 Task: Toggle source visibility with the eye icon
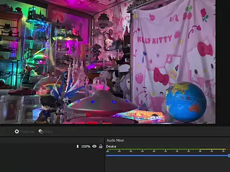94,146
